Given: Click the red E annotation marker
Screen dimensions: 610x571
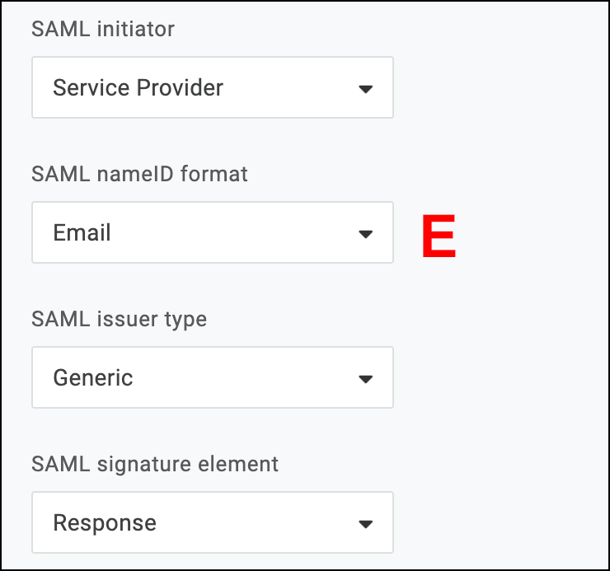Looking at the screenshot, I should tap(438, 237).
